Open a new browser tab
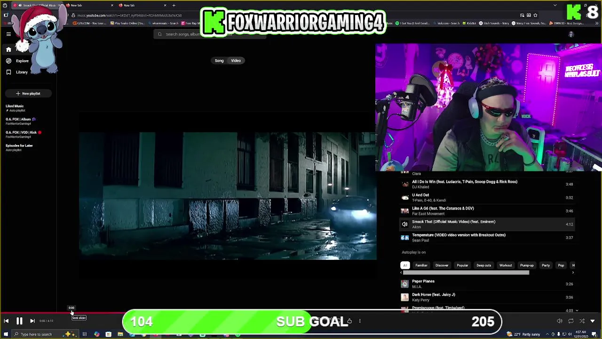Viewport: 602px width, 339px height. tap(174, 5)
